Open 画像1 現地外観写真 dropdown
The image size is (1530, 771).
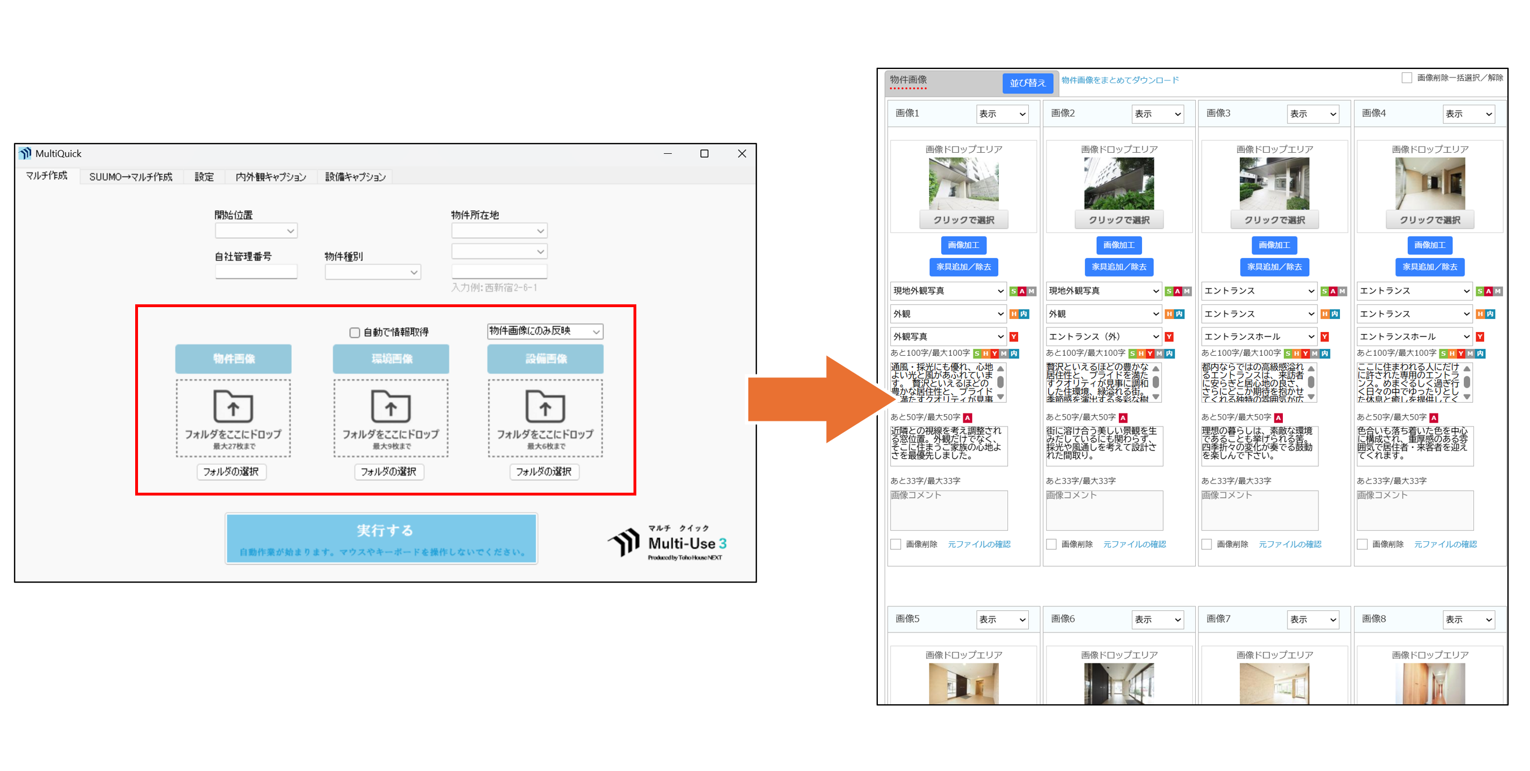948,290
